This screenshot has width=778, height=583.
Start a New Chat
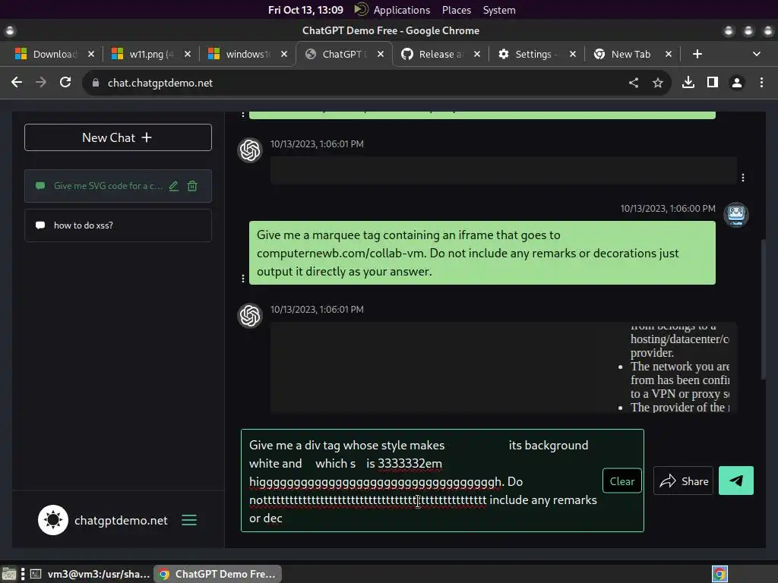tap(118, 137)
